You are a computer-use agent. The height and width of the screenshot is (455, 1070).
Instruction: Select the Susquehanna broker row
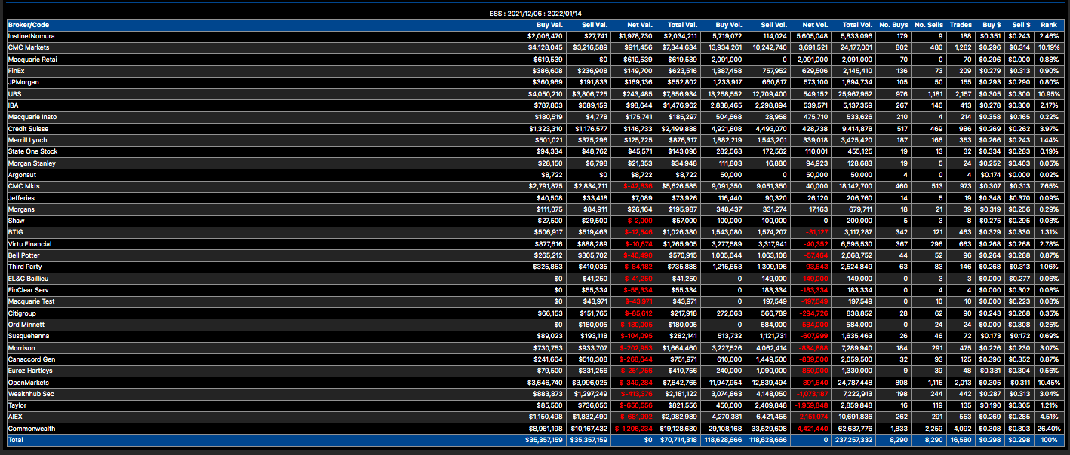click(534, 337)
